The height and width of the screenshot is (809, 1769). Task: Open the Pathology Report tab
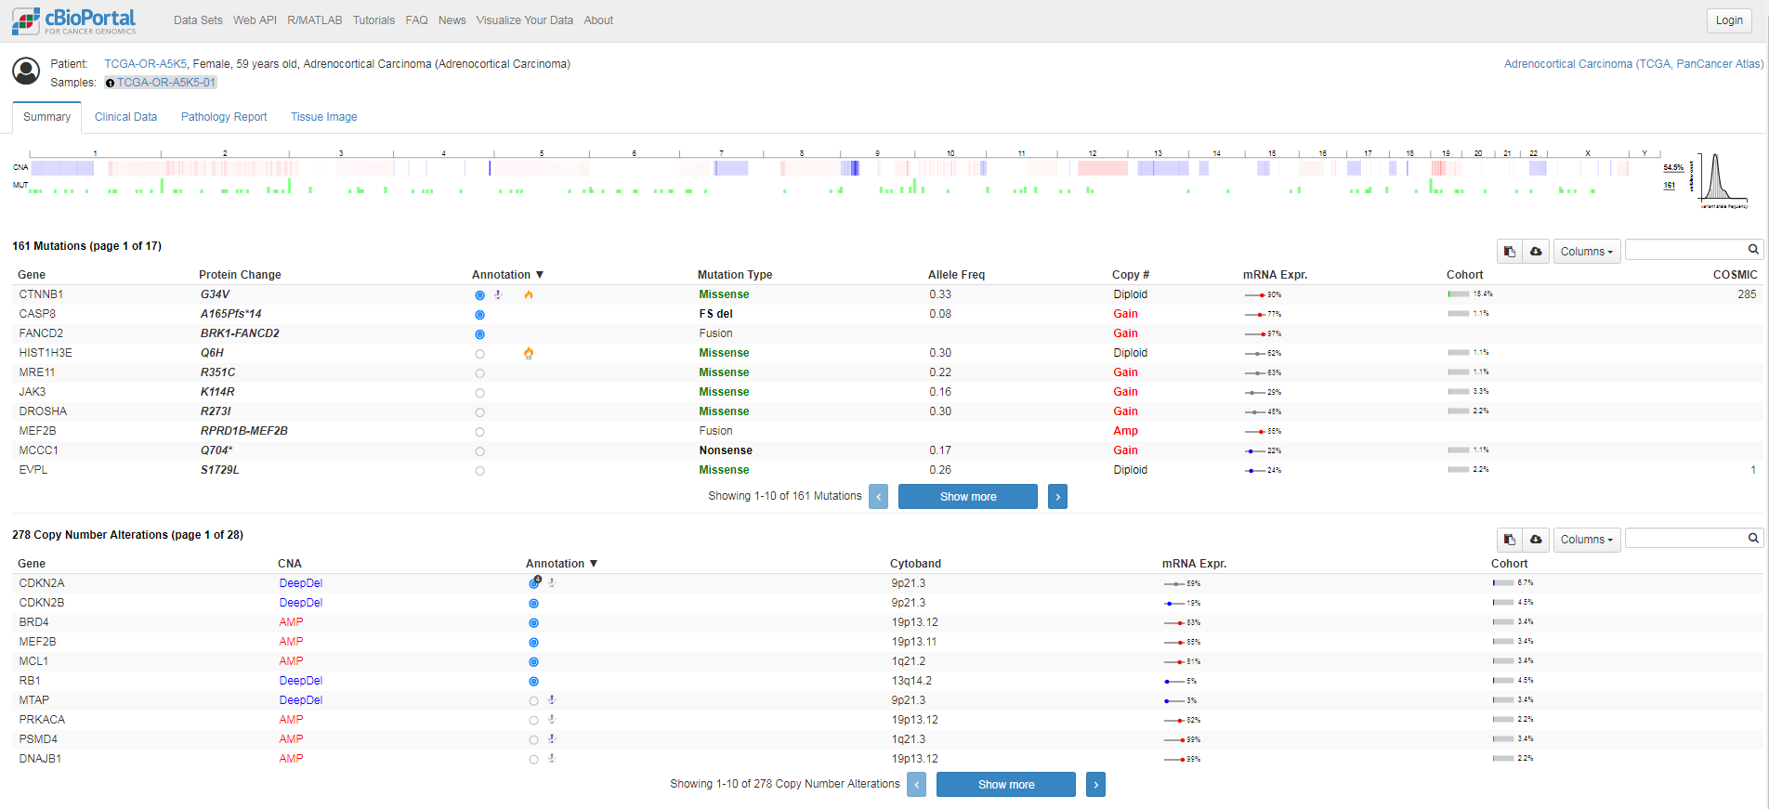click(224, 117)
